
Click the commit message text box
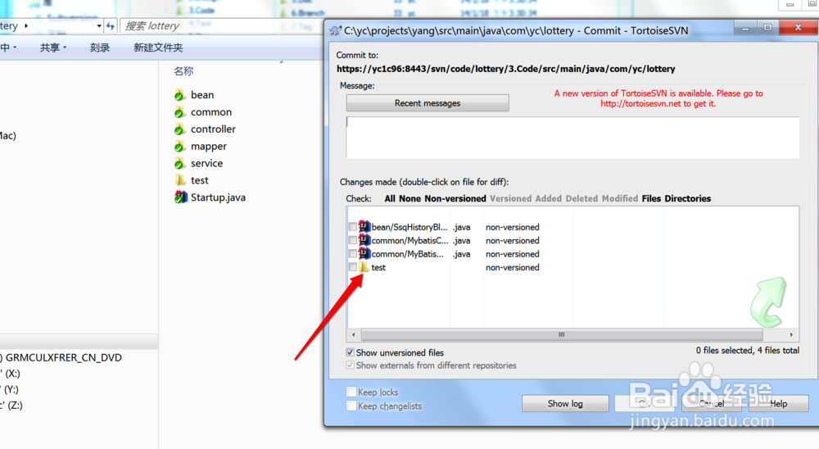(572, 137)
